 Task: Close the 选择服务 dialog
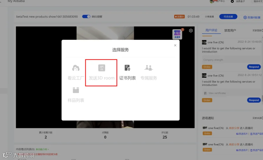(175, 45)
